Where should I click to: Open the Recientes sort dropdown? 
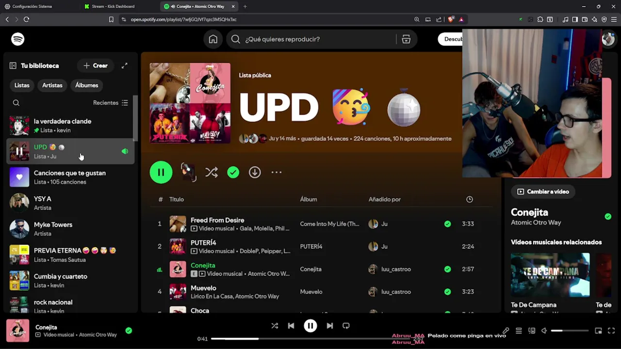pos(111,103)
